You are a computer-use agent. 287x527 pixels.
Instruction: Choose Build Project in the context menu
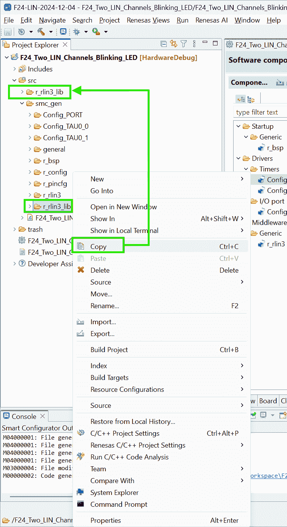[109, 350]
